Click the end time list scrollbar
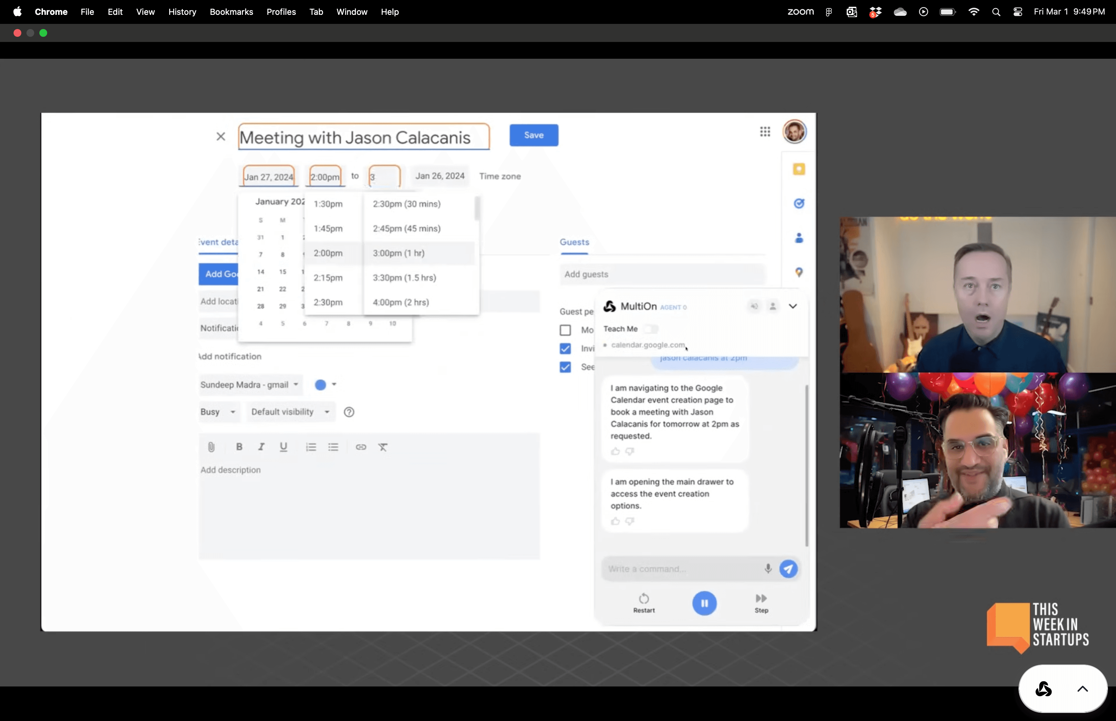Image resolution: width=1116 pixels, height=721 pixels. (477, 209)
